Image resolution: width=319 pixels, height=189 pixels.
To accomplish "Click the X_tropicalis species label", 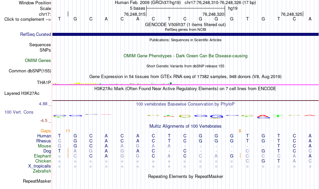I will (40, 166).
